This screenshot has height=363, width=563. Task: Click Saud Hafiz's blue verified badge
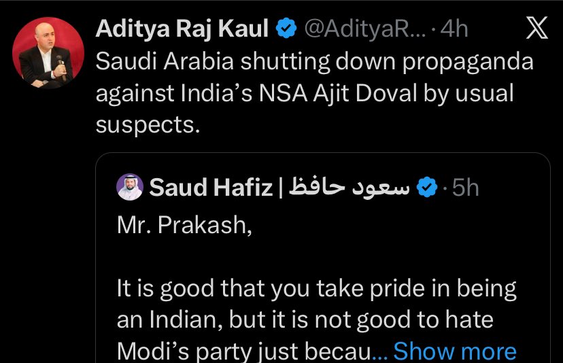click(426, 188)
